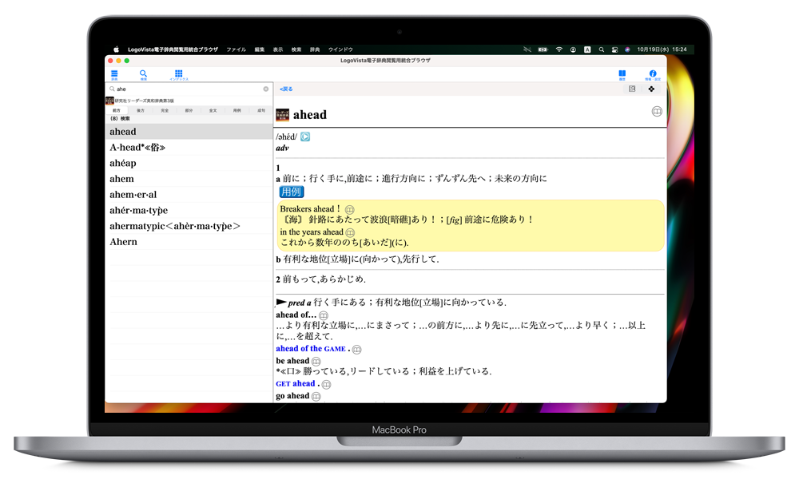Click the book icon beside the ahead headword

click(x=657, y=112)
